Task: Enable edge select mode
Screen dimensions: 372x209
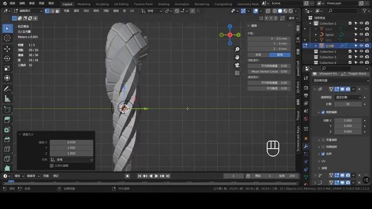Action: 52,11
